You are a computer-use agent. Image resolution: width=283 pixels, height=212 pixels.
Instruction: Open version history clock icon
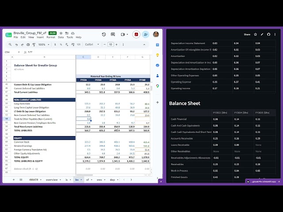coord(104,34)
